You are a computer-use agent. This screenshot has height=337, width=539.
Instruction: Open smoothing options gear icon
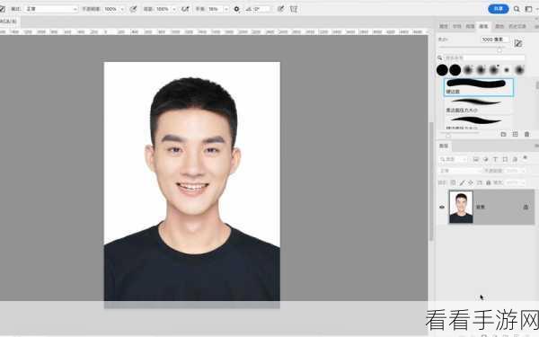click(x=236, y=9)
